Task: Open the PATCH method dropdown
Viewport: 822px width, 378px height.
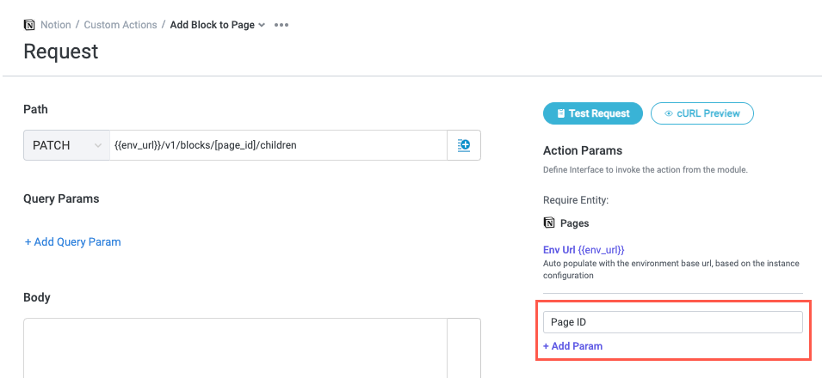Action: (x=66, y=145)
